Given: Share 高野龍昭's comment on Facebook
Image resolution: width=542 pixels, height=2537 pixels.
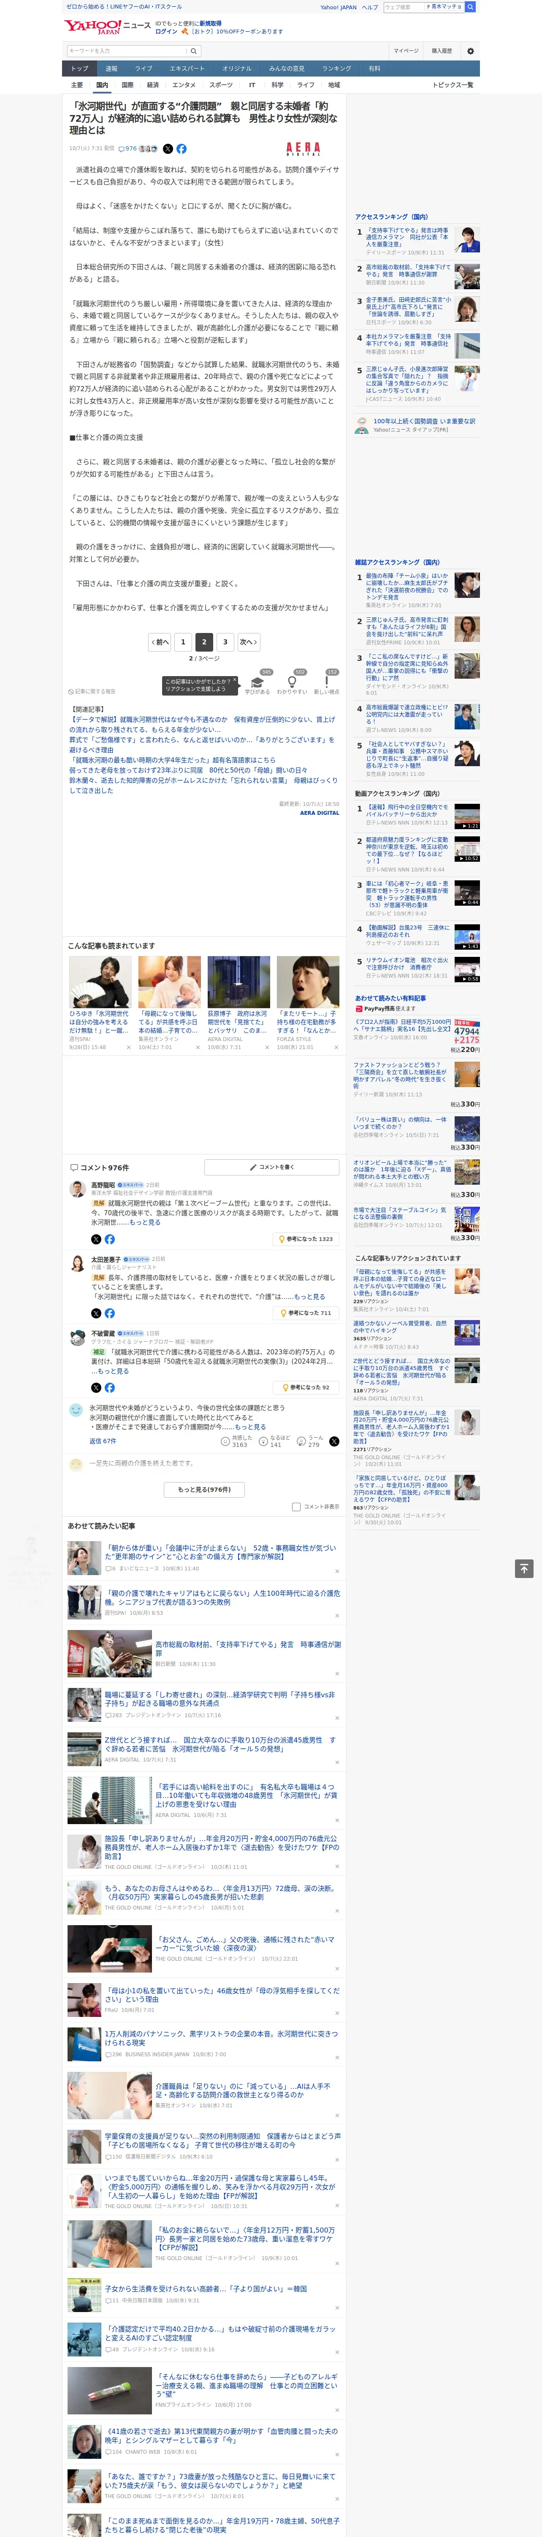Looking at the screenshot, I should point(109,1239).
